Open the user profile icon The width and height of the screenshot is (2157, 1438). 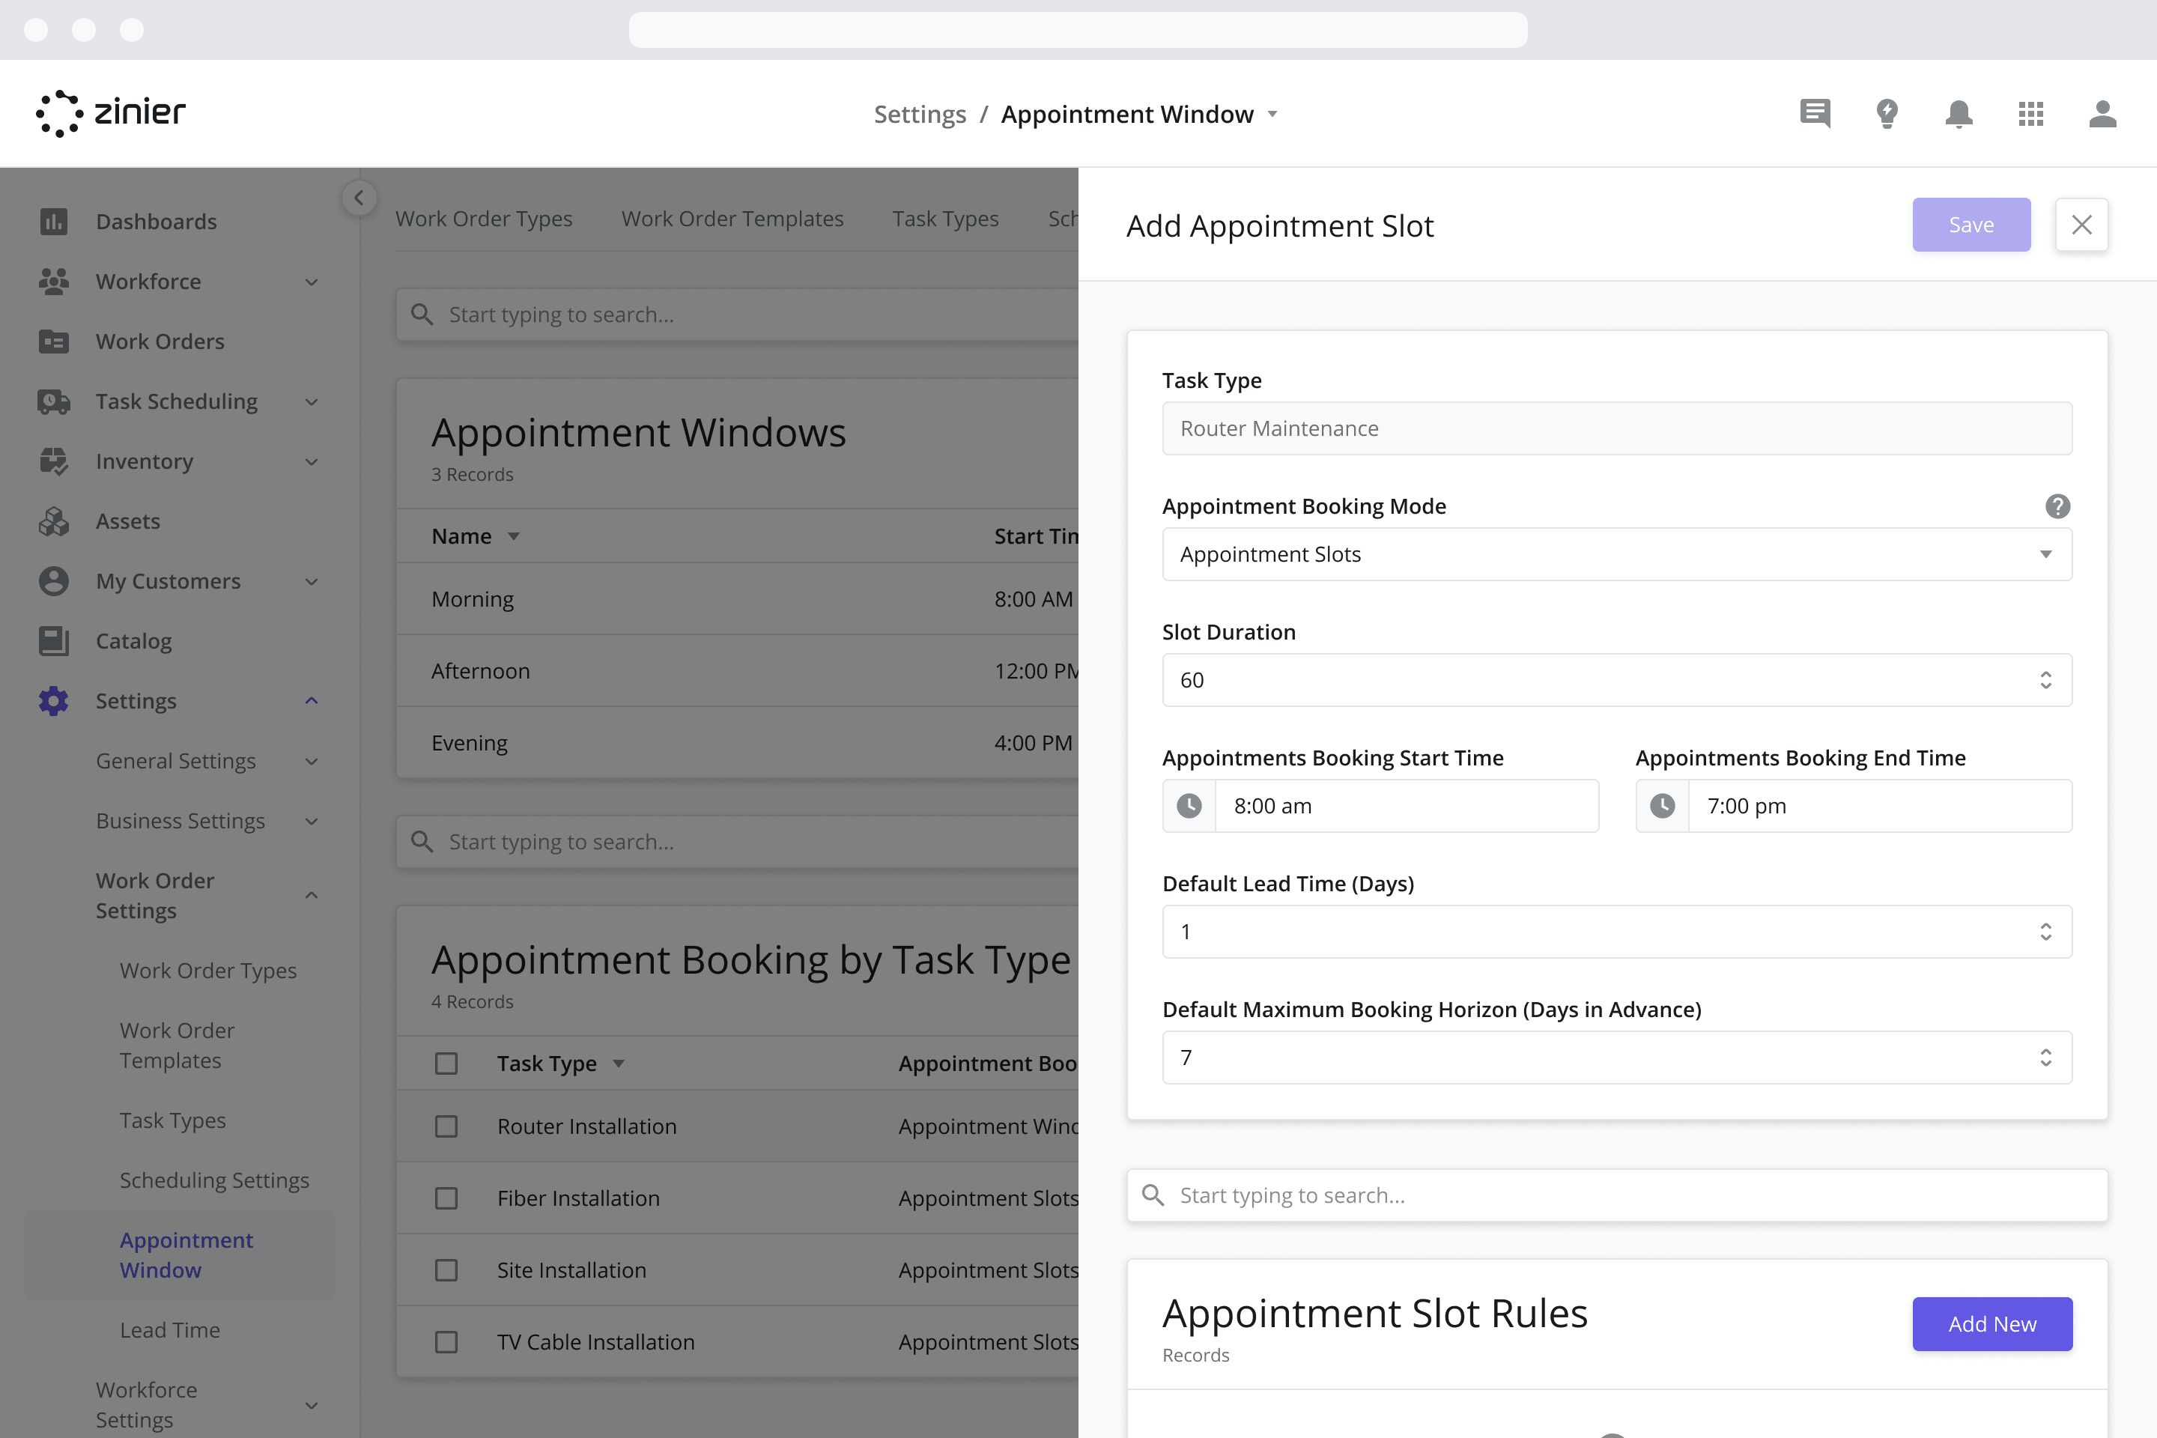[2102, 114]
